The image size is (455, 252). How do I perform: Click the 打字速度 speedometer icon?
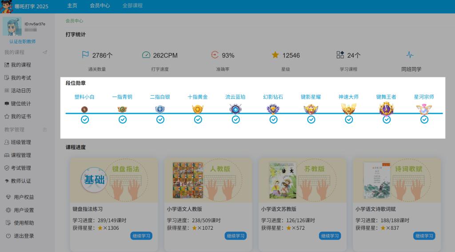click(x=146, y=55)
